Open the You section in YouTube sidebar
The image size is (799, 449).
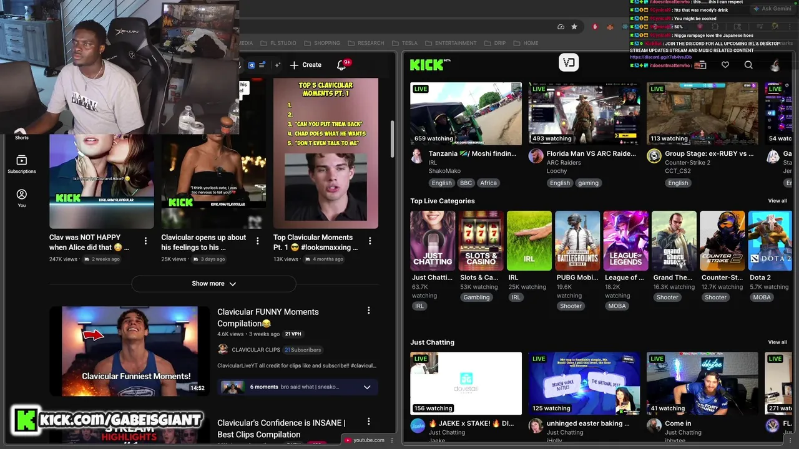tap(22, 198)
